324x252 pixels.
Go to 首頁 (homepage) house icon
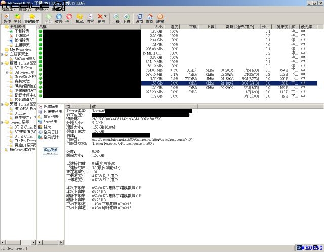click(150, 18)
